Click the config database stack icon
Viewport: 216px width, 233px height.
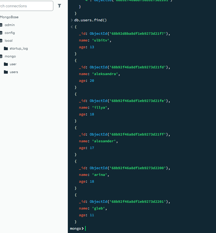pyautogui.click(x=1, y=33)
